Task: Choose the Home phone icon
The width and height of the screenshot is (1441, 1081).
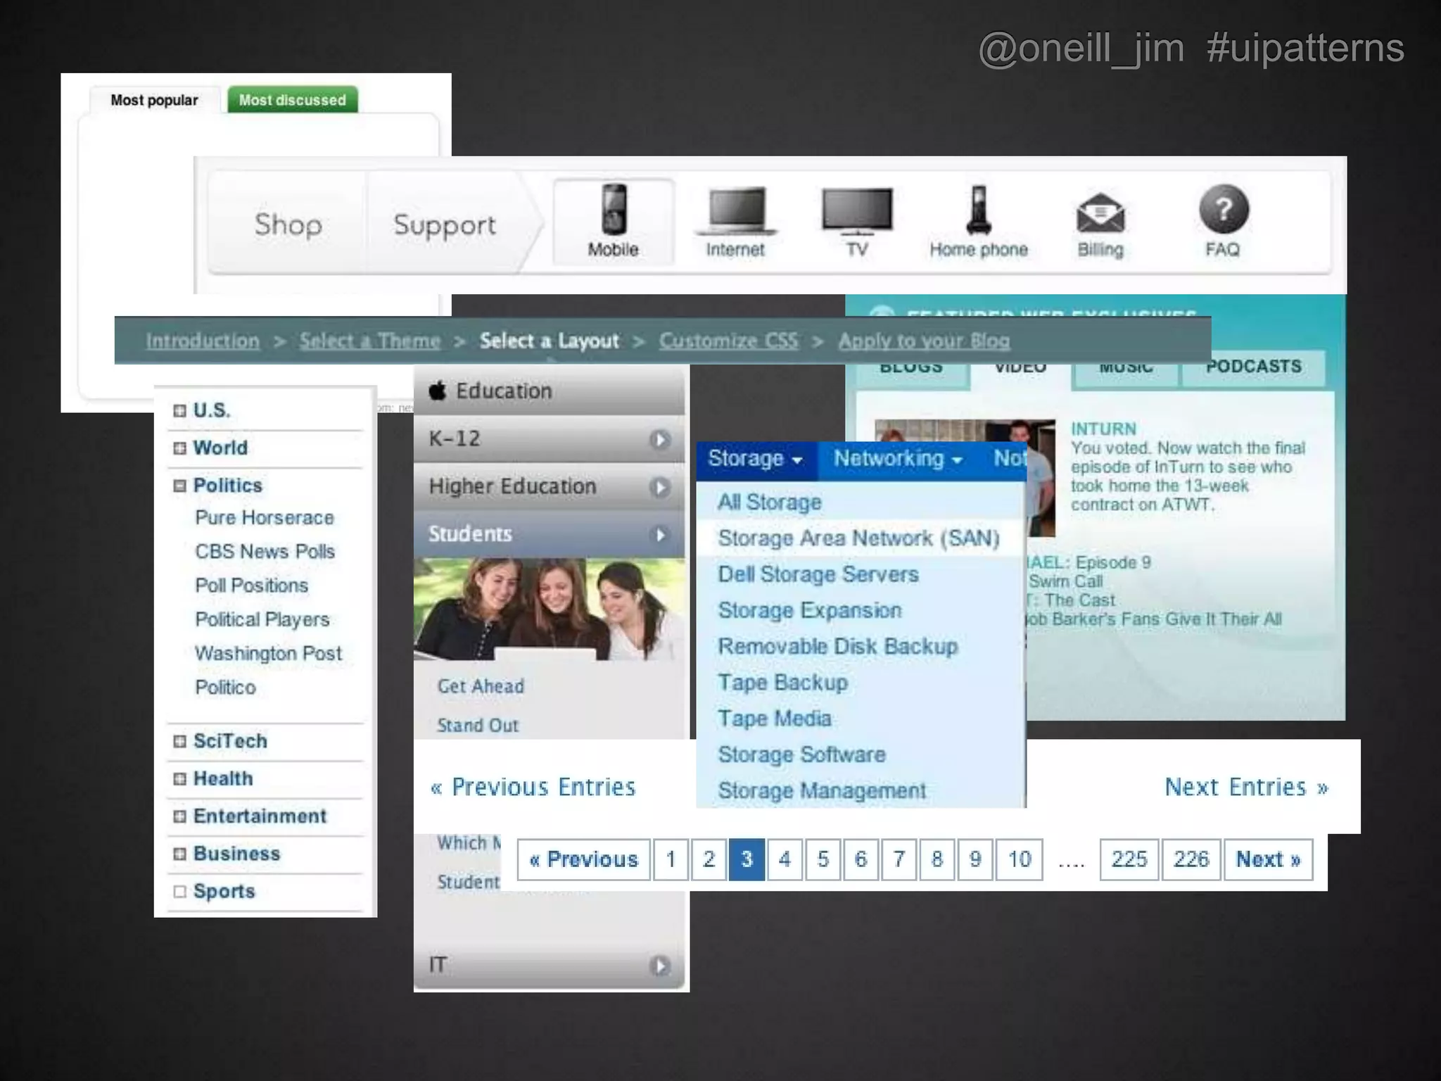Action: click(978, 210)
